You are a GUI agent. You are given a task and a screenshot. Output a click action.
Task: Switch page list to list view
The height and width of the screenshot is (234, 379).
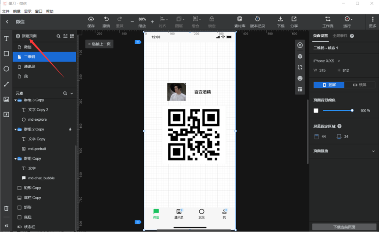coord(65,36)
